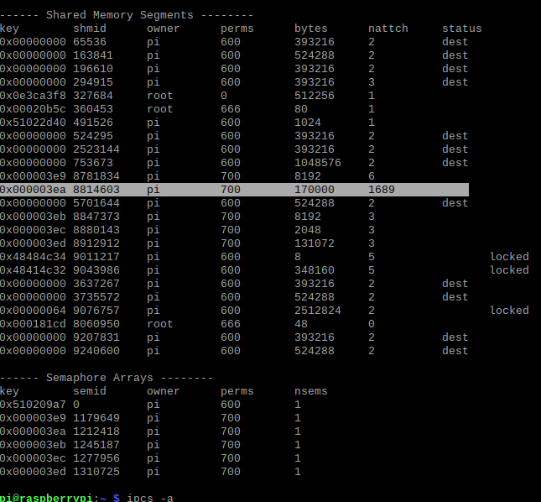Select shmid value 2523144
This screenshot has width=541, height=502.
[96, 149]
